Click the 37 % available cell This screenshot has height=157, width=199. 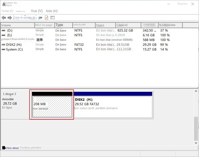point(164,31)
